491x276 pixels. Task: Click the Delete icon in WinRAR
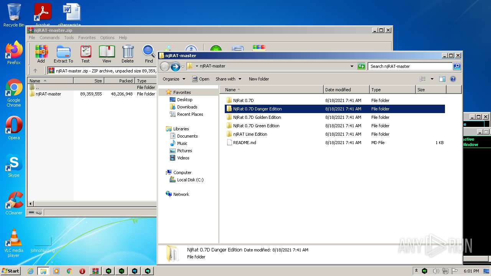point(128,54)
